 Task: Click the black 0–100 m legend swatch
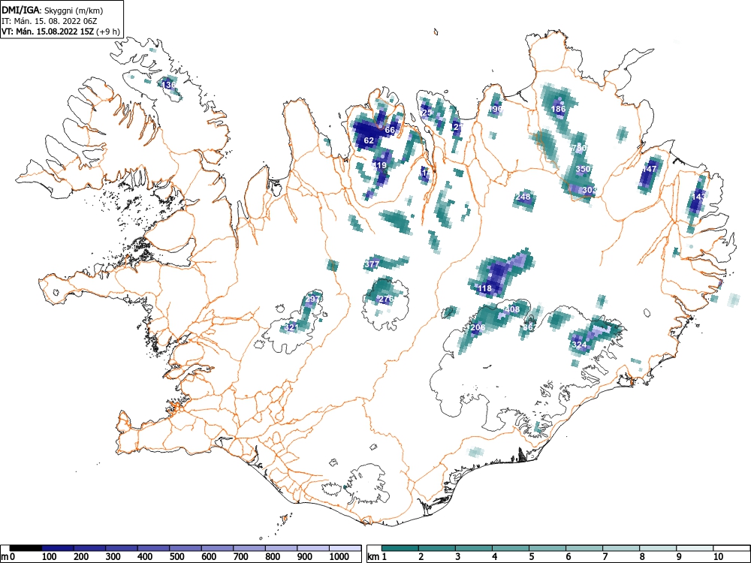(26, 548)
